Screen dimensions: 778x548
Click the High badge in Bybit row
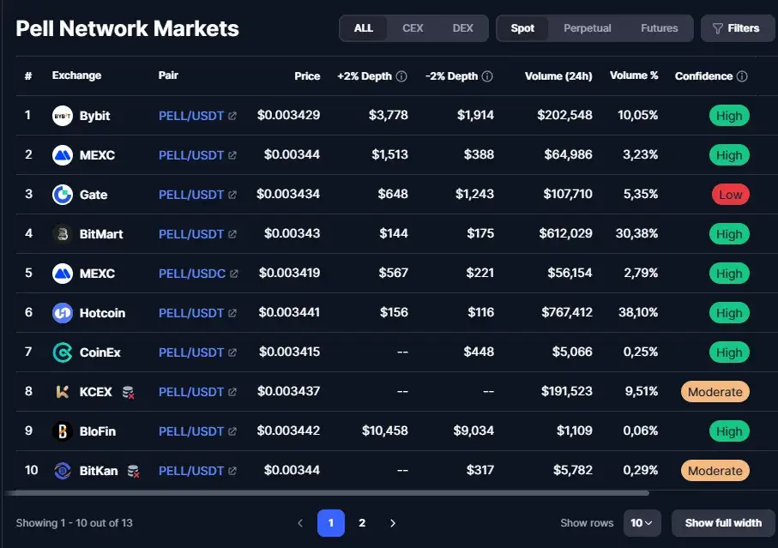click(x=729, y=116)
